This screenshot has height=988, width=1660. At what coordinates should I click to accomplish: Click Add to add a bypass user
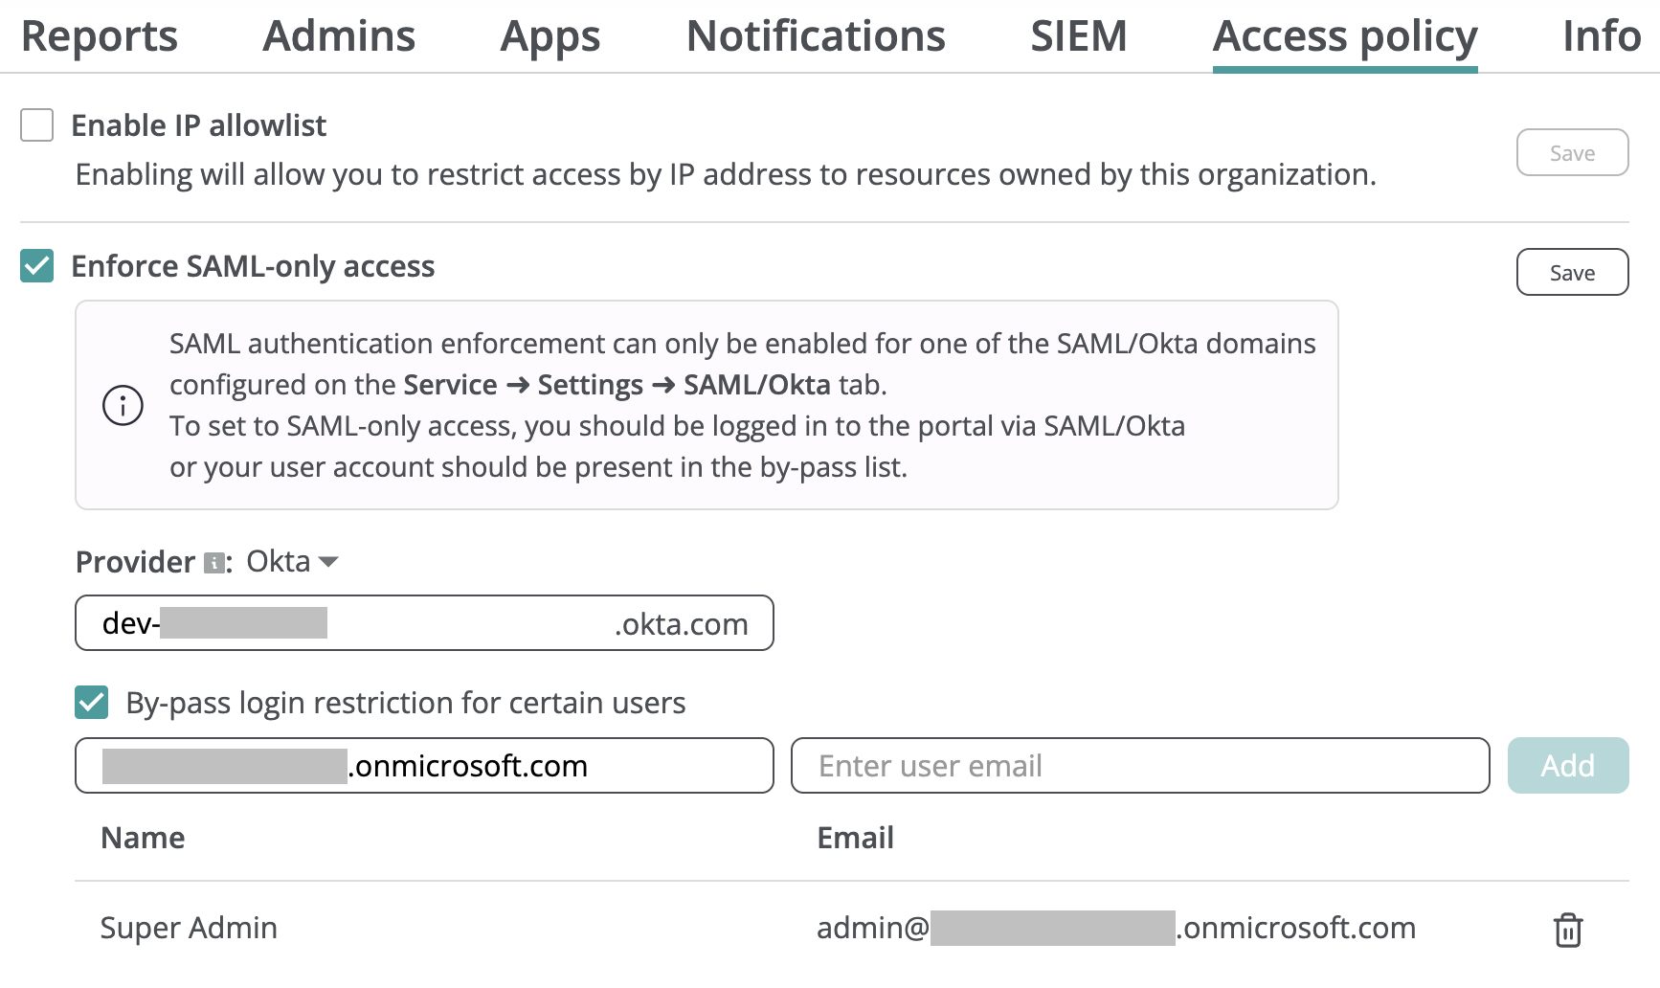pyautogui.click(x=1567, y=765)
